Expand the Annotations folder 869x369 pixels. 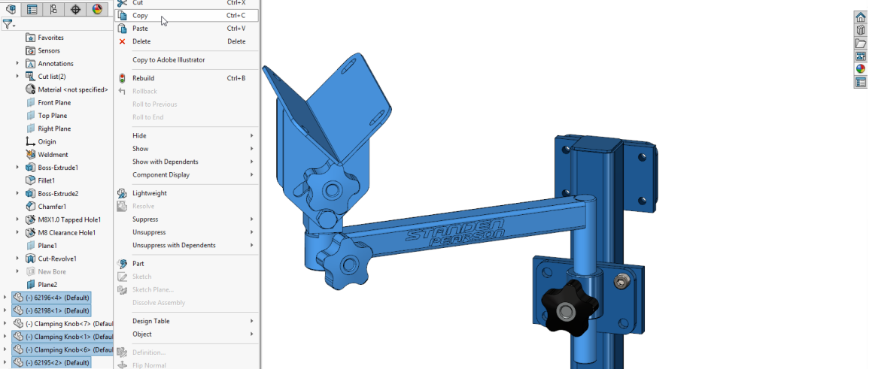pyautogui.click(x=17, y=64)
